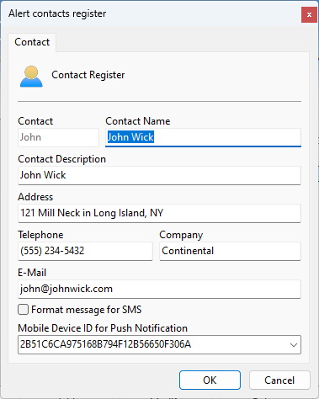Click the Address input field
This screenshot has width=319, height=399.
click(159, 213)
